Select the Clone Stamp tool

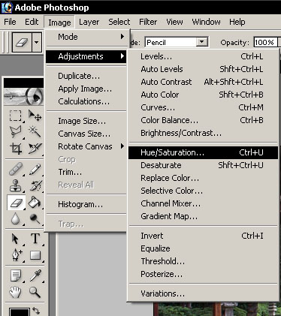point(16,185)
